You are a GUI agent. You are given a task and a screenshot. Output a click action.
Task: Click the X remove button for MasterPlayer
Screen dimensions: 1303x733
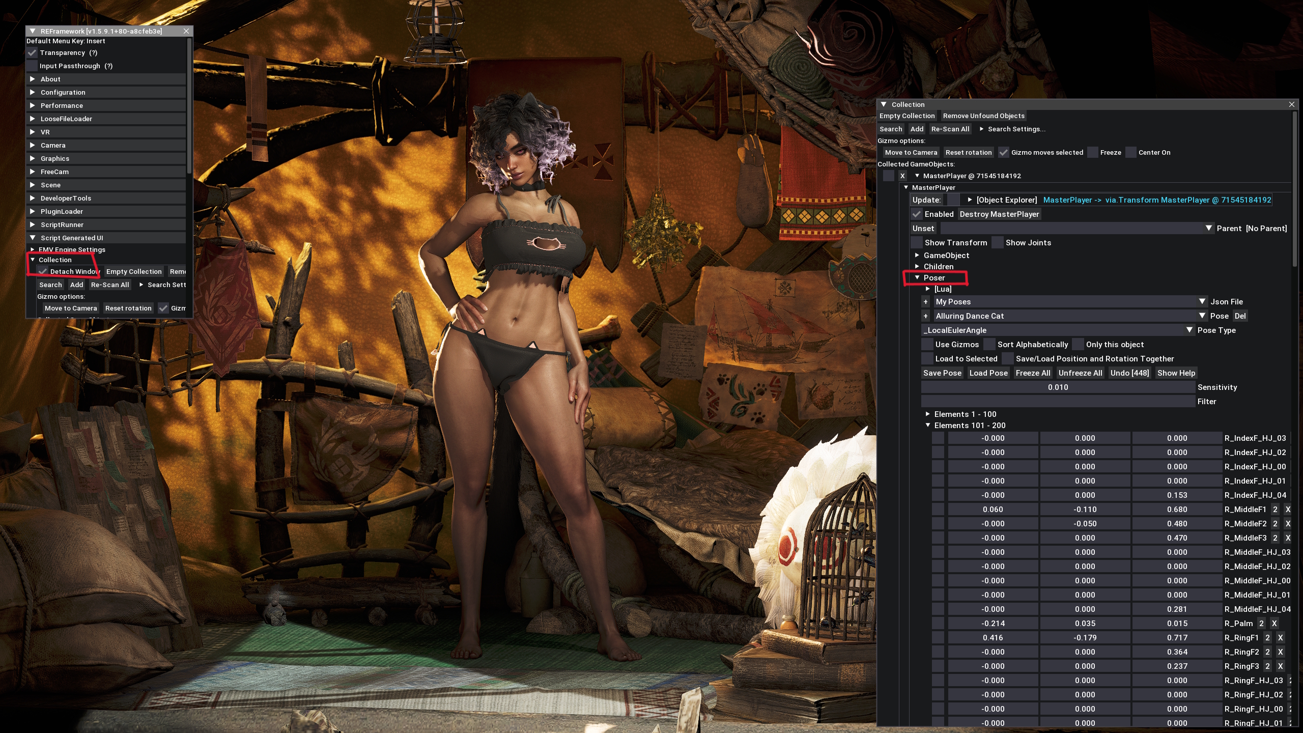pos(902,176)
